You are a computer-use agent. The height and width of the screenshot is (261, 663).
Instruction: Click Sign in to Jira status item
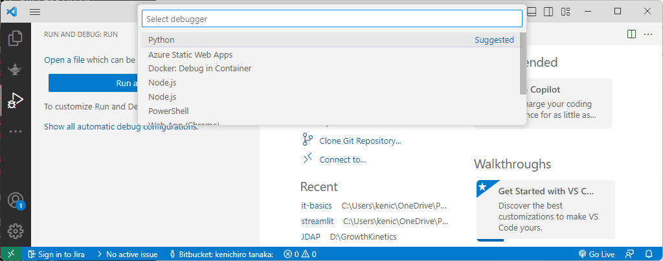56,255
